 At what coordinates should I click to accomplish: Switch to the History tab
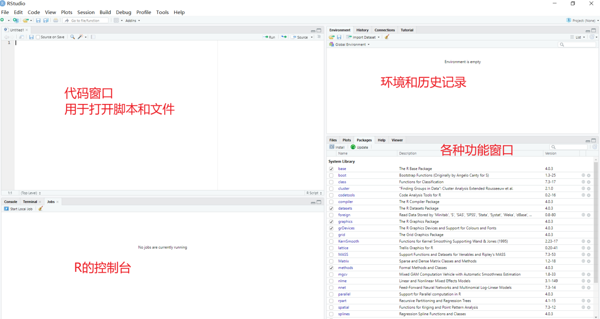pyautogui.click(x=362, y=30)
